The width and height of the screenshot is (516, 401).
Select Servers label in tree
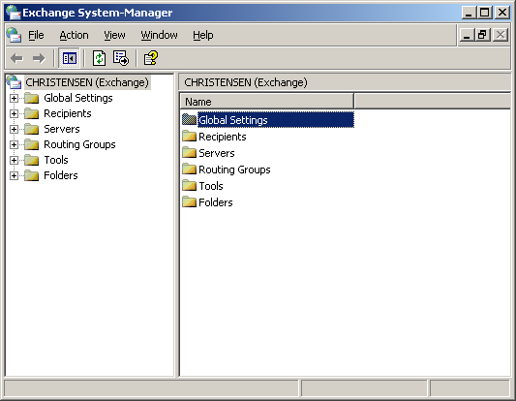62,129
